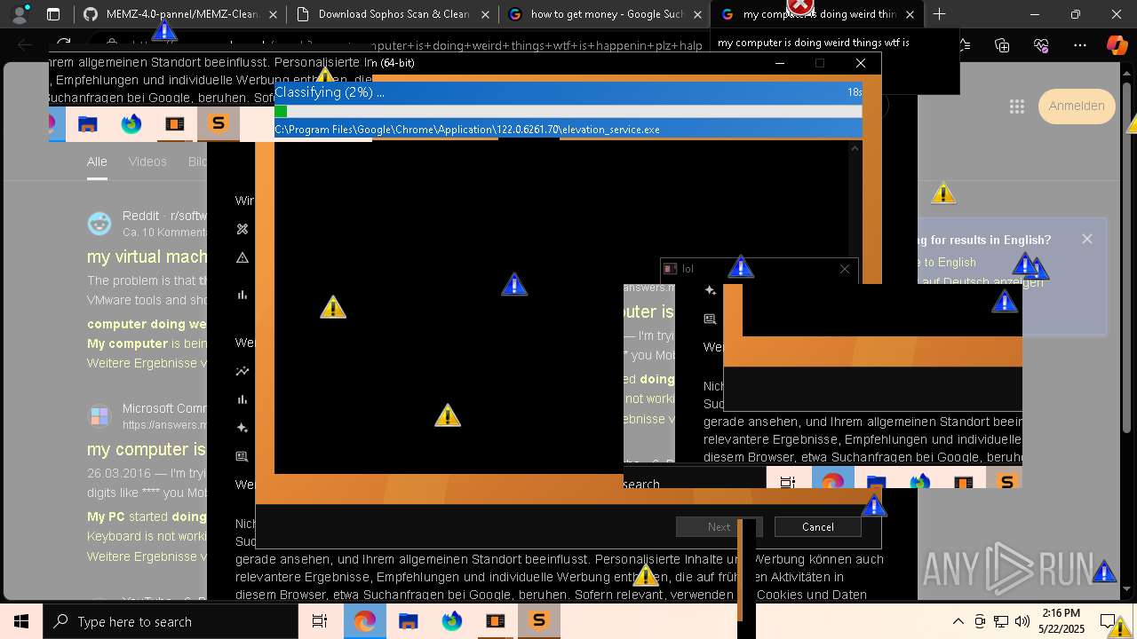1137x639 pixels.
Task: Open the Sophos 'S' taskbar app
Action: (538, 621)
